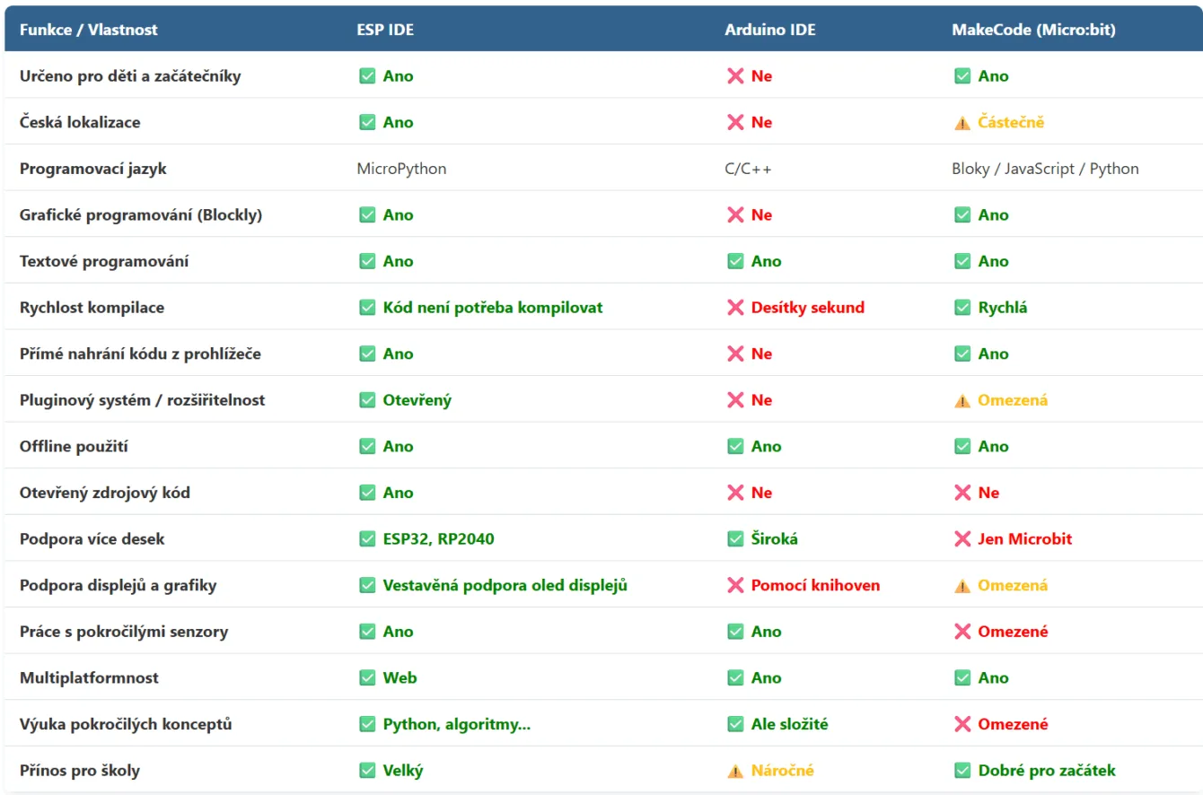Click green check icon beside "ESP32, RP2040"
Screen dimensions: 1203x795
(x=367, y=539)
